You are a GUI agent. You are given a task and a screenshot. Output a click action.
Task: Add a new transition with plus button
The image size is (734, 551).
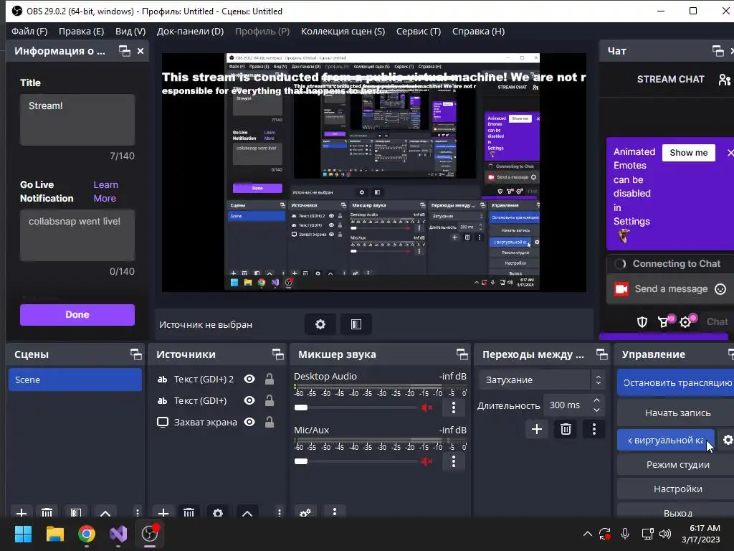pos(537,429)
